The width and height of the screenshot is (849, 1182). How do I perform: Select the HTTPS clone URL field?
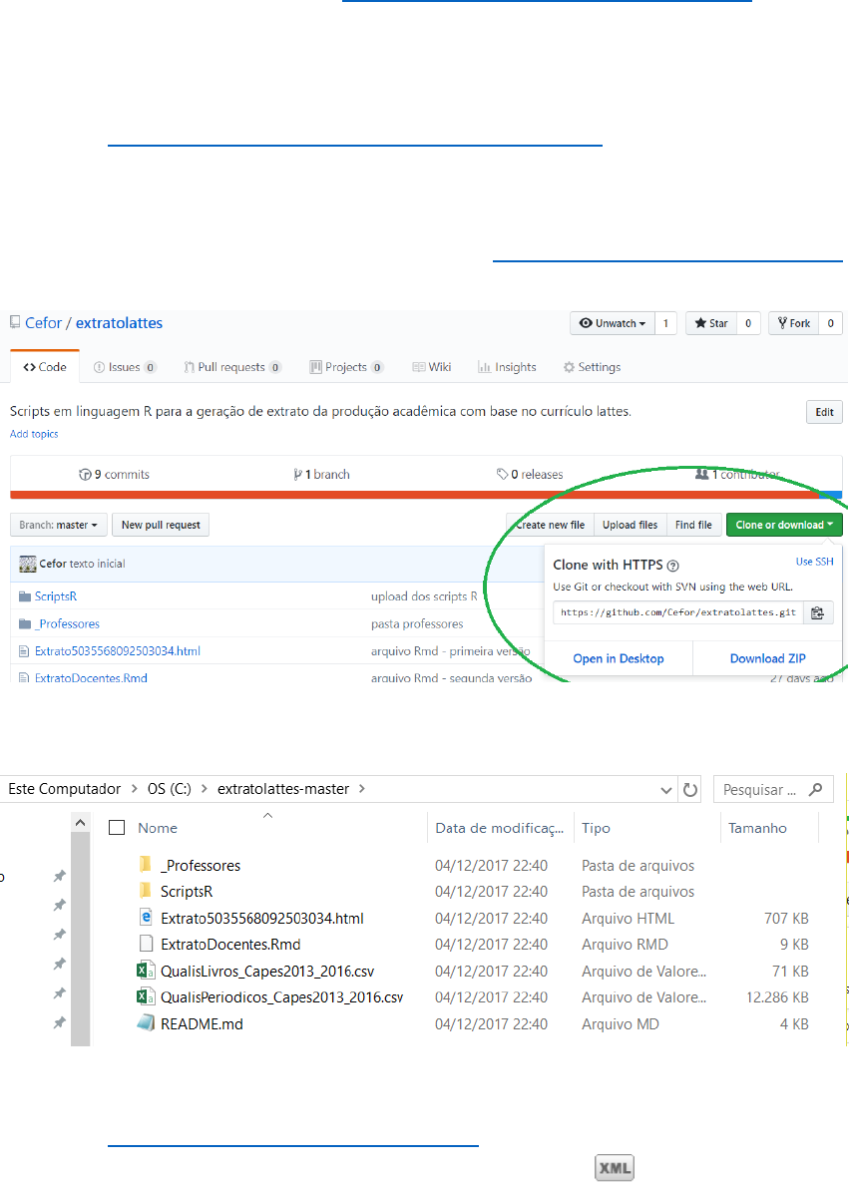pyautogui.click(x=677, y=612)
